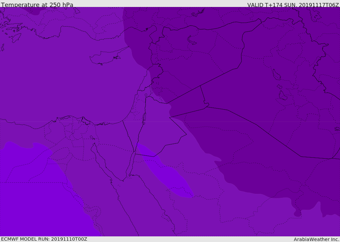Click the 'Temperature at 250 hPa' title
340x242 pixels.
click(x=37, y=5)
